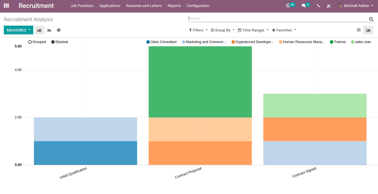Toggle Trainee legend entry
Viewport: 378px width, 194px height.
coord(338,42)
